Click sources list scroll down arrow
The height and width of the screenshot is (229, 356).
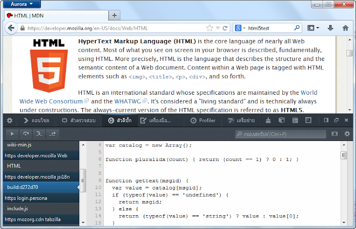pyautogui.click(x=83, y=223)
